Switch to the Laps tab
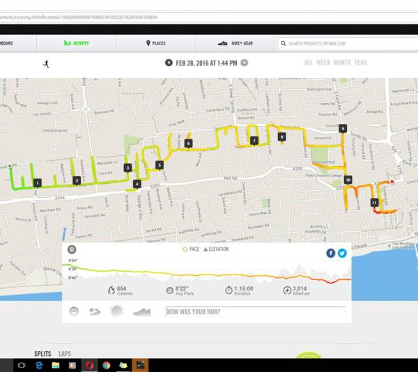 [x=64, y=354]
